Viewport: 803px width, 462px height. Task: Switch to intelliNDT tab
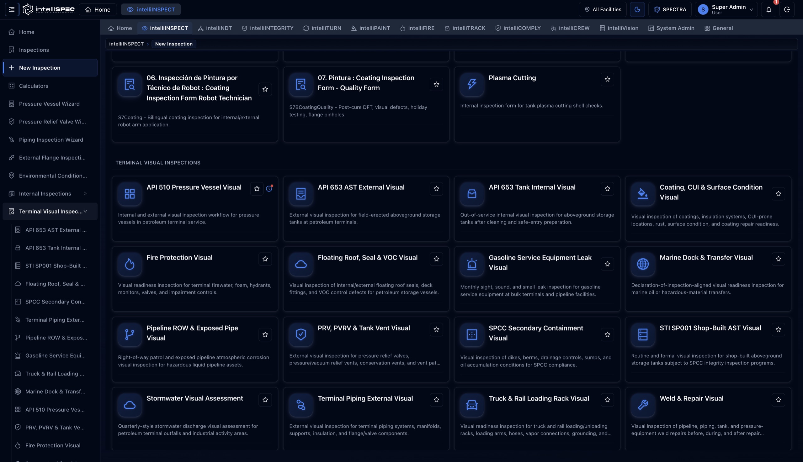coord(215,28)
